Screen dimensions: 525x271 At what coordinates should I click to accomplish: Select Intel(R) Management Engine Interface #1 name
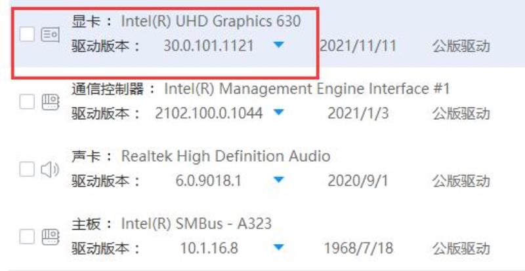(x=307, y=89)
